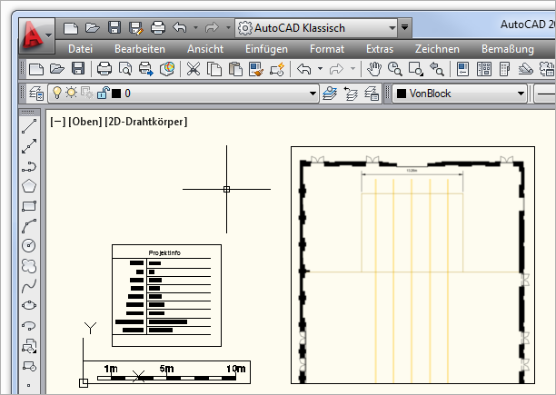Image resolution: width=556 pixels, height=395 pixels.
Task: Select the Polygon tool
Action: tap(29, 185)
